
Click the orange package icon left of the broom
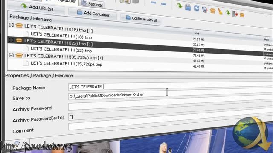pos(212,11)
